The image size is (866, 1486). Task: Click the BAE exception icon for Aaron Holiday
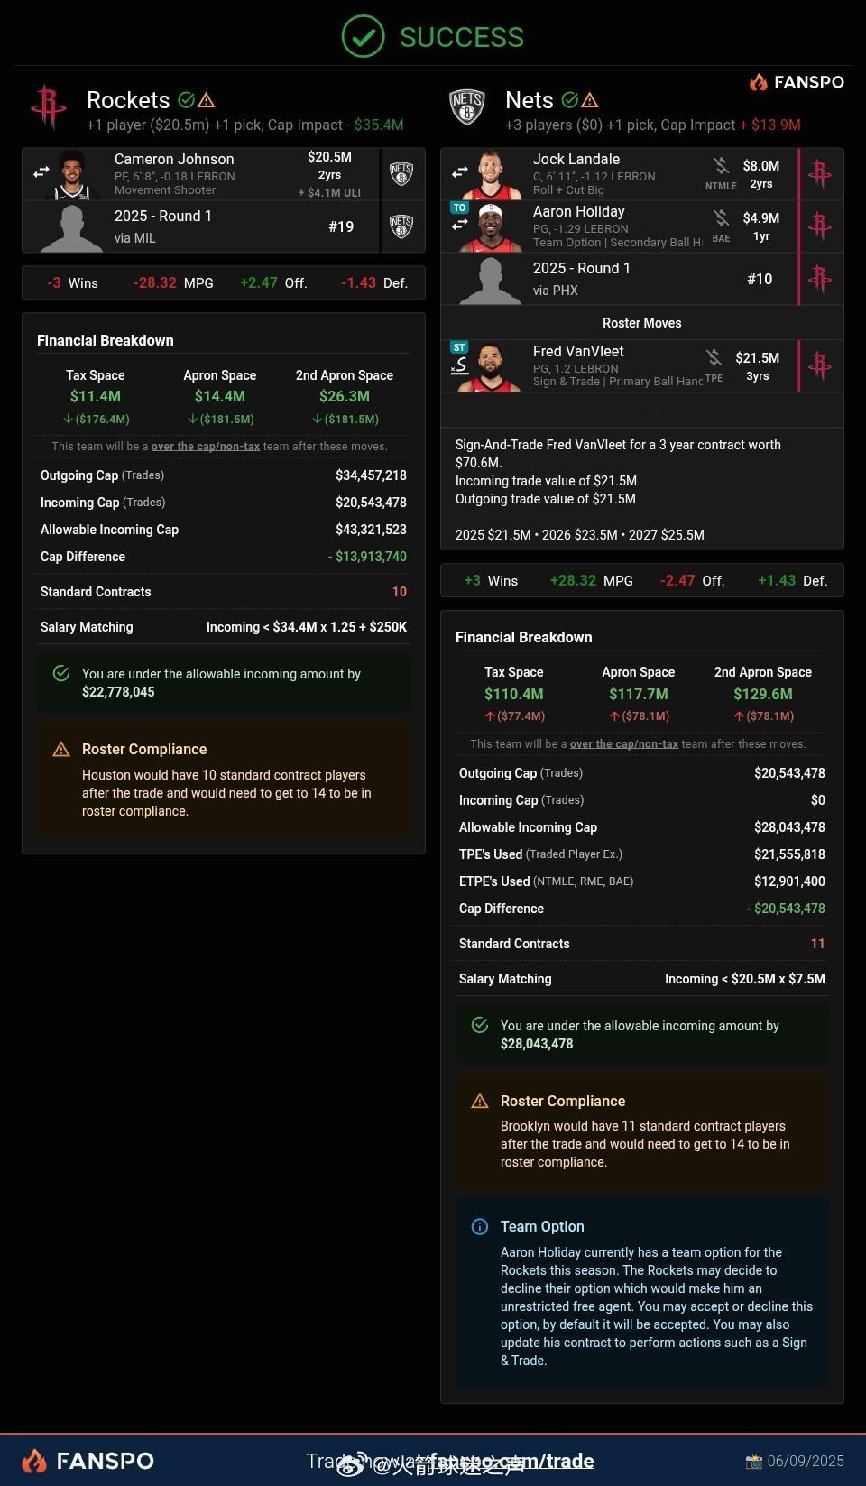point(721,218)
